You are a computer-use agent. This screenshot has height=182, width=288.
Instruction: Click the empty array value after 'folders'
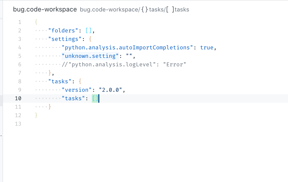pos(89,30)
